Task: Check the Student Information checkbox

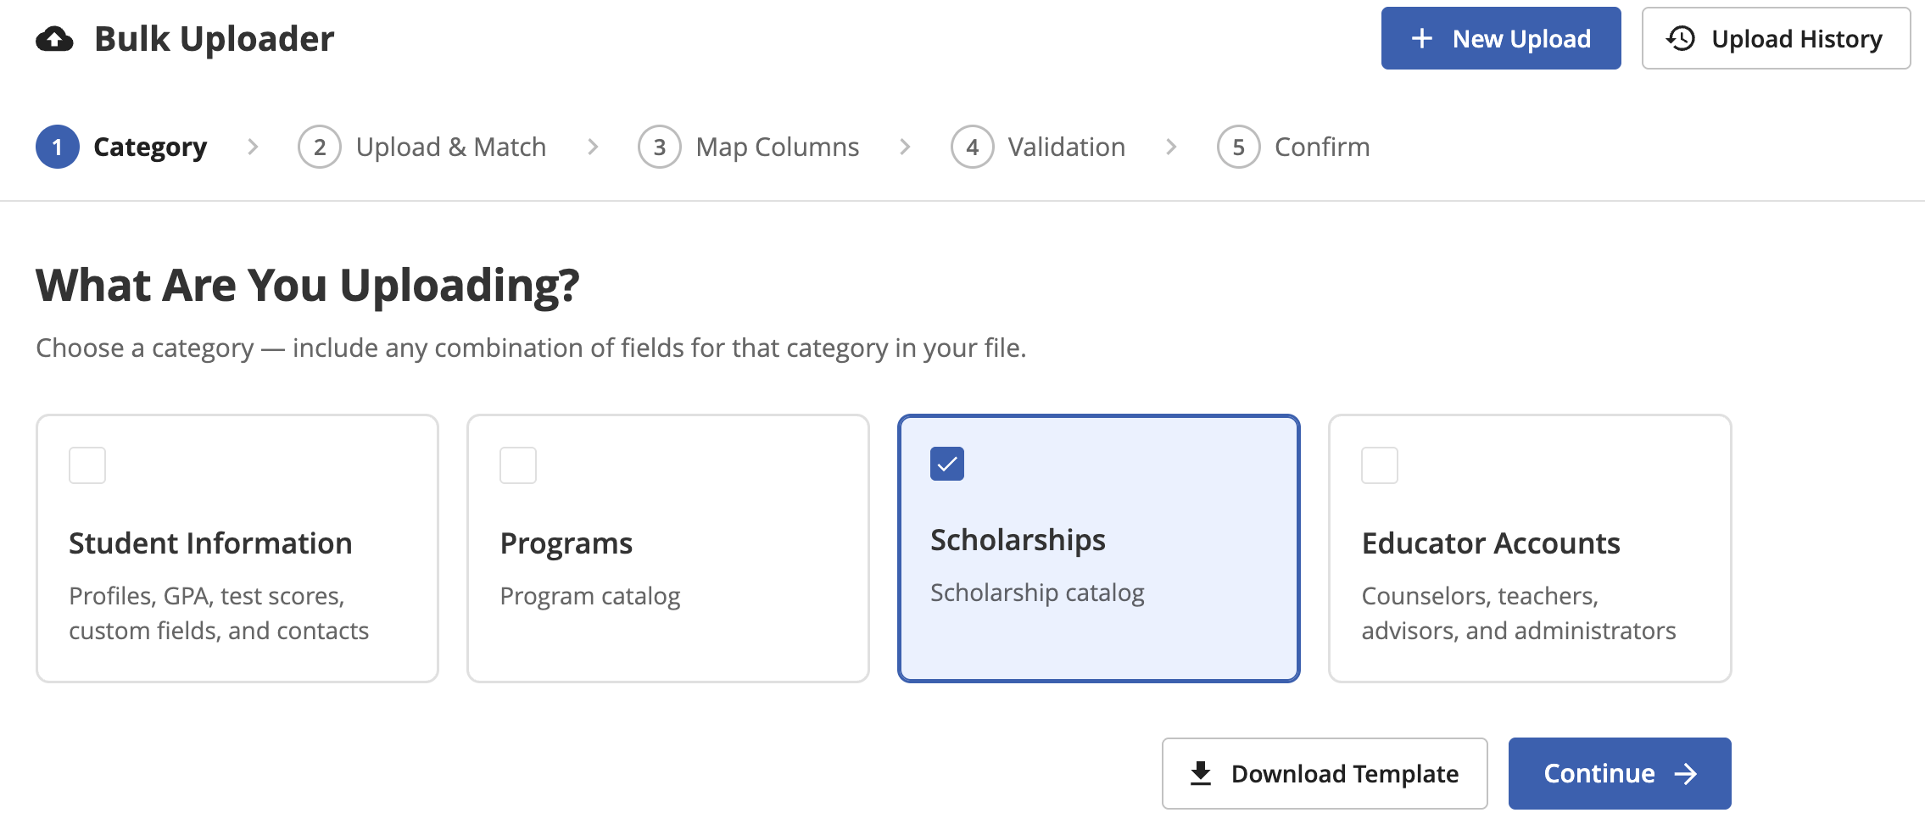Action: 87,465
